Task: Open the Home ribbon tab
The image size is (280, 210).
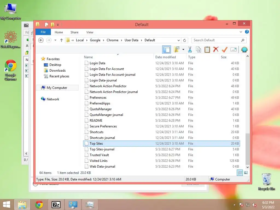Action: point(59,32)
